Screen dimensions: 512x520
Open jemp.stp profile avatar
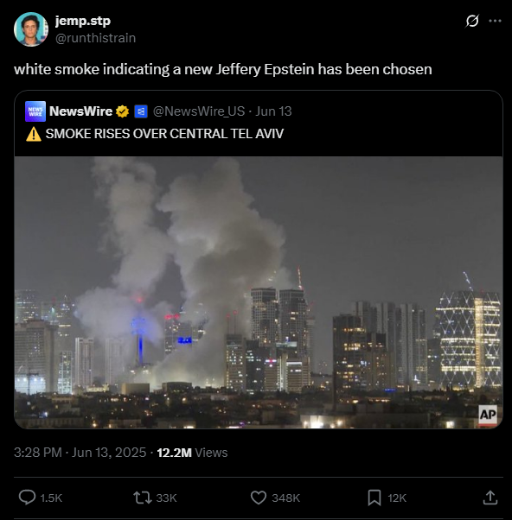[31, 29]
